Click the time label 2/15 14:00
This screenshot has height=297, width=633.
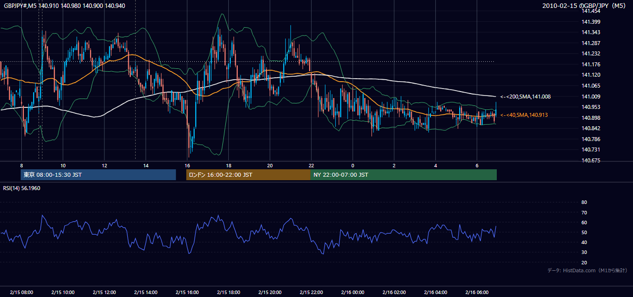tap(146, 292)
